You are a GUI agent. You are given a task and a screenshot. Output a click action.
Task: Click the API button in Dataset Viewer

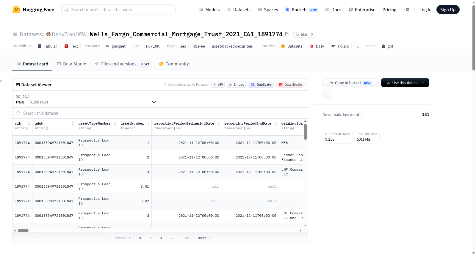218,84
